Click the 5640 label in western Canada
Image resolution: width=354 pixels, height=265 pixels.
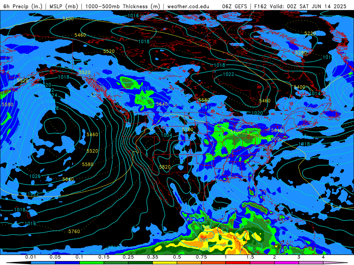[x=162, y=104]
